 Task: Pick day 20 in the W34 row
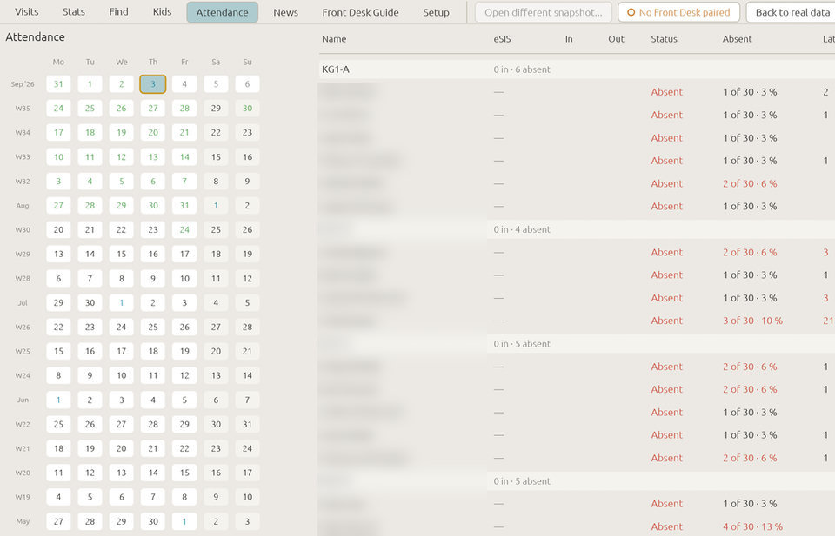point(153,132)
